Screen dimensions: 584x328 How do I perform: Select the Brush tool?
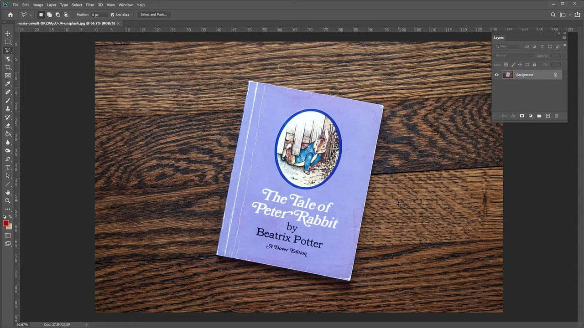pos(8,100)
